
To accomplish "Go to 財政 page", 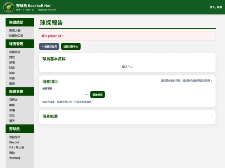I will 12,57.
